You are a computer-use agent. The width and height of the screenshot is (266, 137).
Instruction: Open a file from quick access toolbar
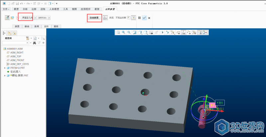pyautogui.click(x=13, y=3)
